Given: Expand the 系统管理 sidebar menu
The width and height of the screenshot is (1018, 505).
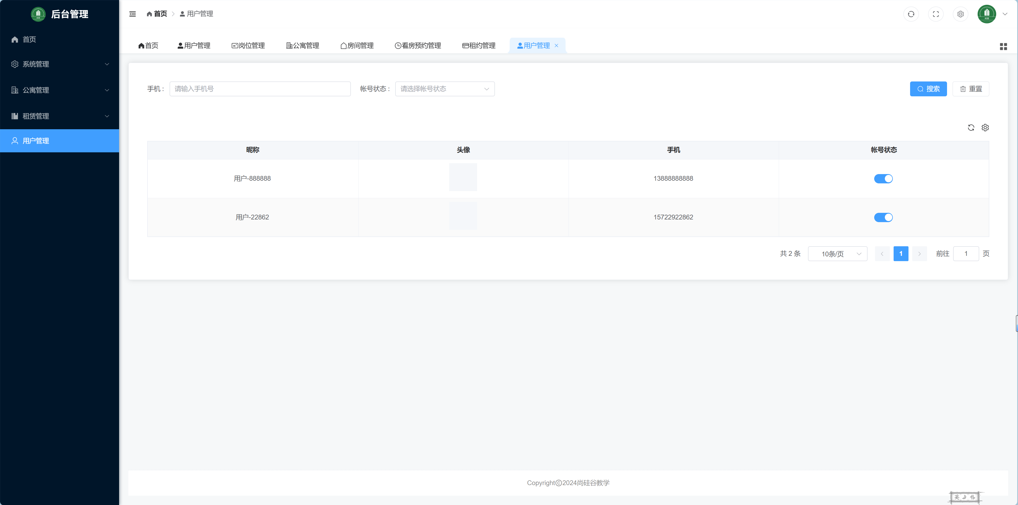Looking at the screenshot, I should click(x=60, y=64).
